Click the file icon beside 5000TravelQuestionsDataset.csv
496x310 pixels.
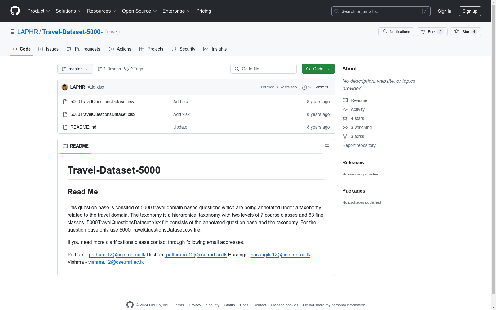tap(65, 102)
